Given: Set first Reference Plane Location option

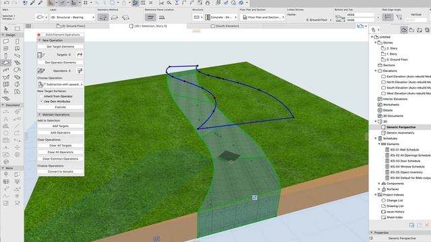Looking at the screenshot, I should [x=150, y=17].
